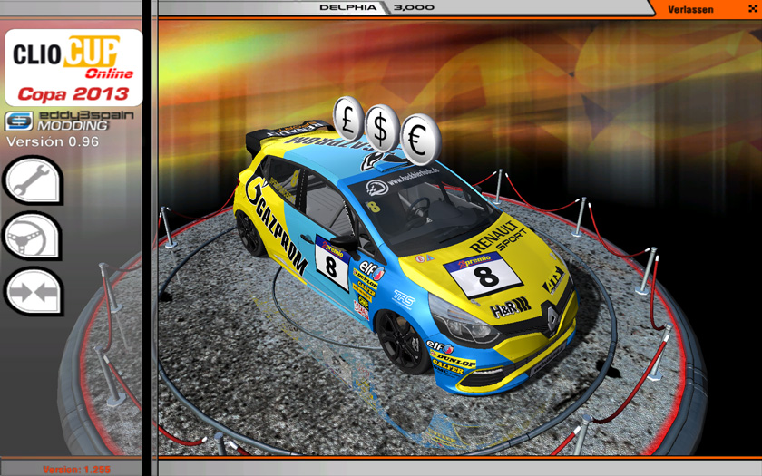
Task: Click the Renault Sport hood lettering
Action: [x=495, y=236]
